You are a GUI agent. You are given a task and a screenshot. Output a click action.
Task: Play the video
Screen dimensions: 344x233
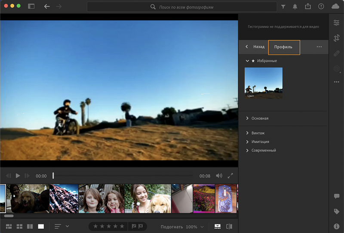(x=18, y=176)
